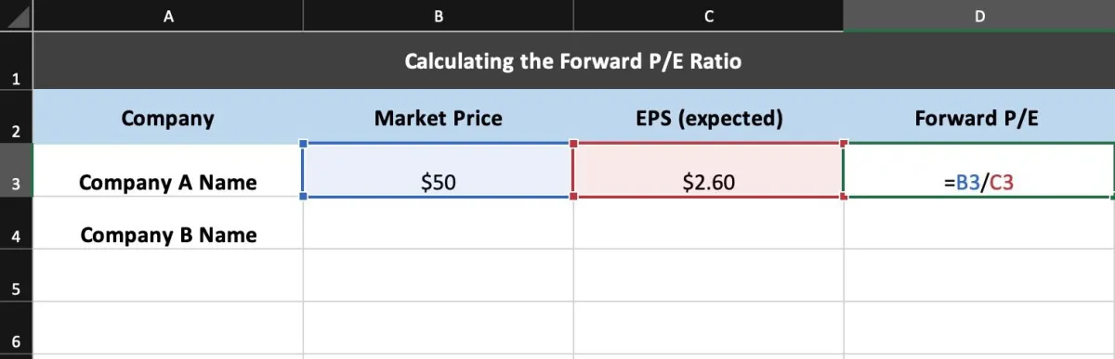Viewport: 1115px width, 359px height.
Task: Select column A header
Action: point(167,15)
